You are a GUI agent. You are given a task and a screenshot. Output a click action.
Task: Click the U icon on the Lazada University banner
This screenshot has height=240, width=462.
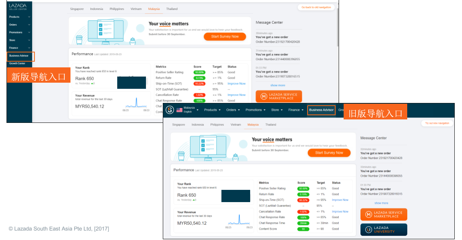pos(368,230)
